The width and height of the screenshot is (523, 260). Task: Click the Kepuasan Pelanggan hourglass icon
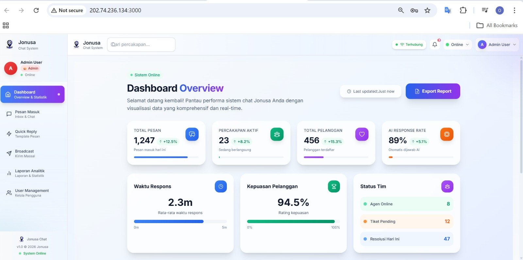click(x=334, y=186)
